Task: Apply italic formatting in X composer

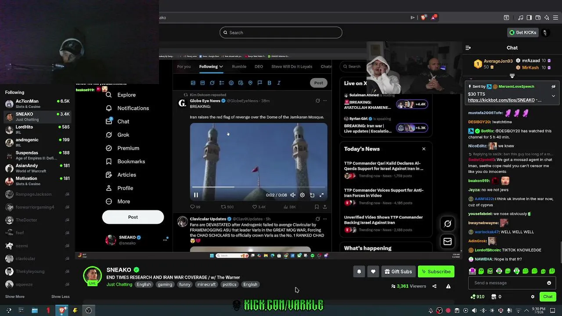Action: point(279,83)
